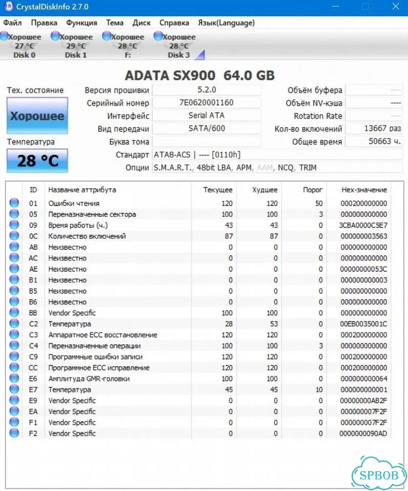Click status orb for E7 Температура row
Screen dimensions: 408x491
point(14,389)
